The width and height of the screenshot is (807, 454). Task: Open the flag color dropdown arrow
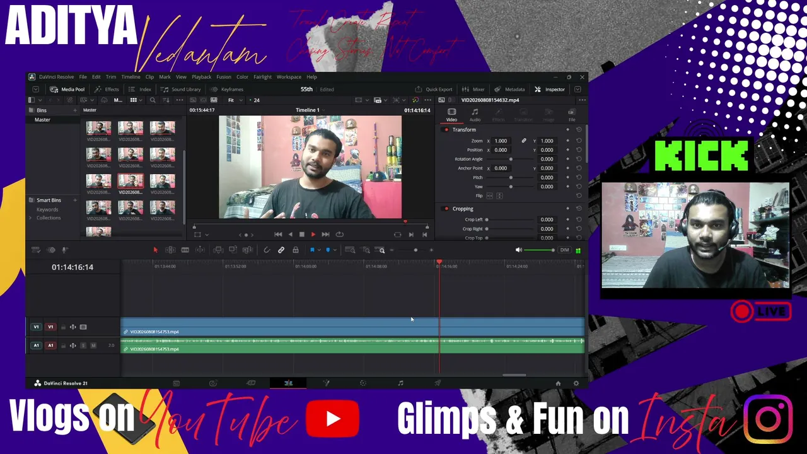click(318, 250)
